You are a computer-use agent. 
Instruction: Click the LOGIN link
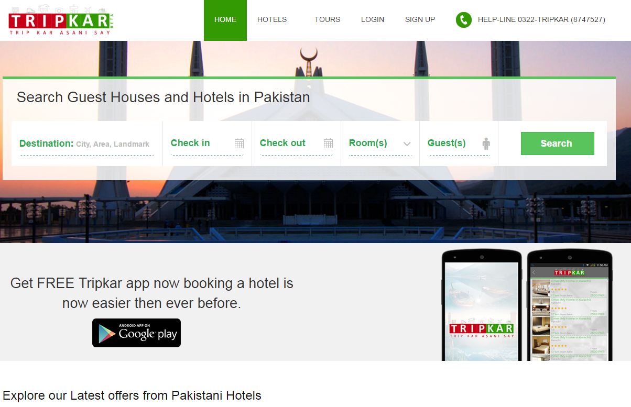pos(373,20)
